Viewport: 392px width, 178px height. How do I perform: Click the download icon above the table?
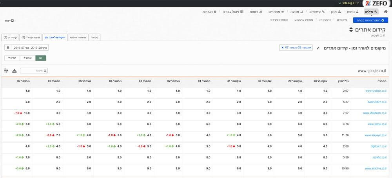click(15, 71)
